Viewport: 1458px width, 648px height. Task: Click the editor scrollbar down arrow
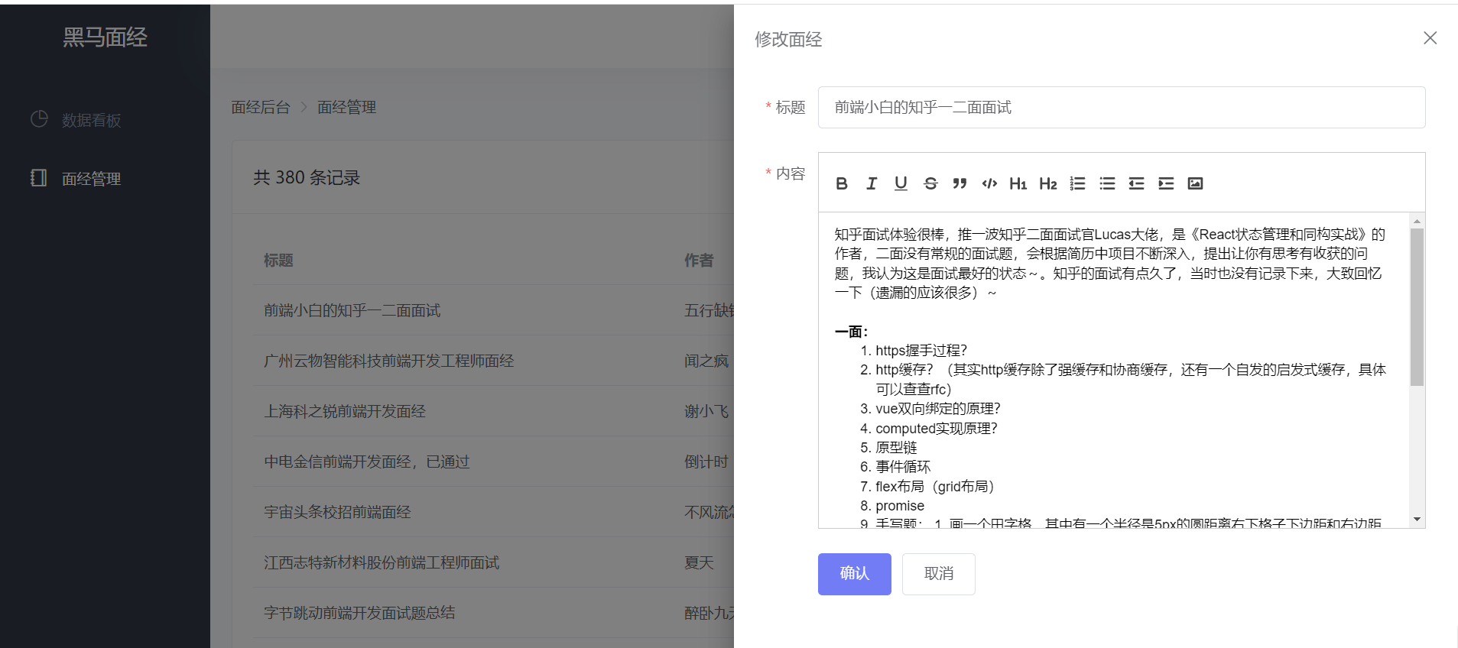[x=1417, y=520]
